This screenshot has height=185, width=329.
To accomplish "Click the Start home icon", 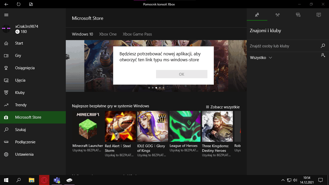I will coord(6,43).
